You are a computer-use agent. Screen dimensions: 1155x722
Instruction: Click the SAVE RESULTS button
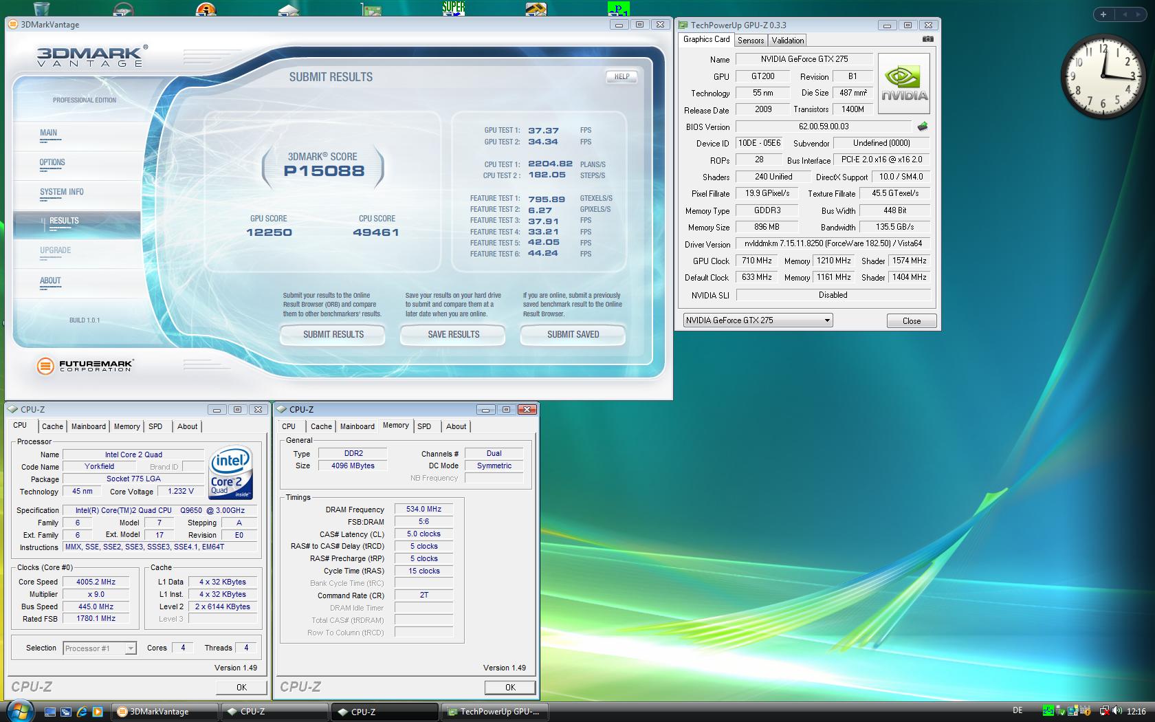coord(454,335)
